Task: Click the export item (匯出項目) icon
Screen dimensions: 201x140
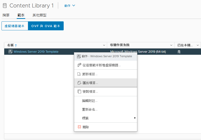Action: (x=79, y=83)
